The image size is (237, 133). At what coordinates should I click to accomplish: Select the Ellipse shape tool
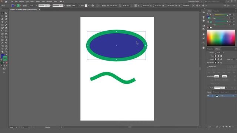[x=2, y=25]
